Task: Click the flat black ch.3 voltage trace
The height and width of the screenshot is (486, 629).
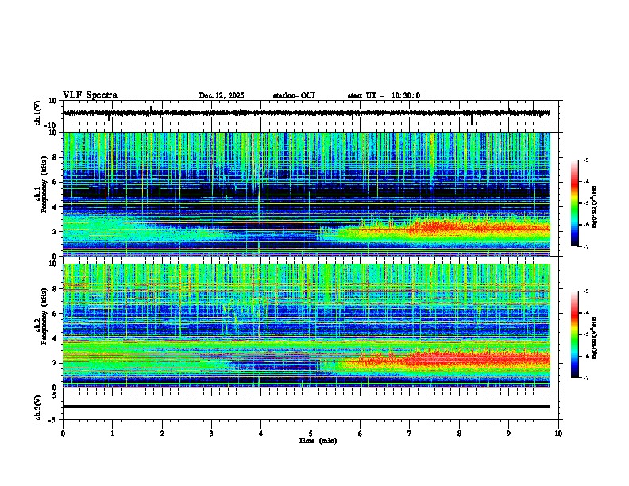Action: 307,407
